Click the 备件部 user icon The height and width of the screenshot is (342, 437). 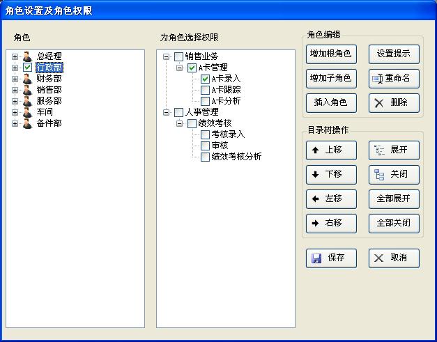pos(27,123)
